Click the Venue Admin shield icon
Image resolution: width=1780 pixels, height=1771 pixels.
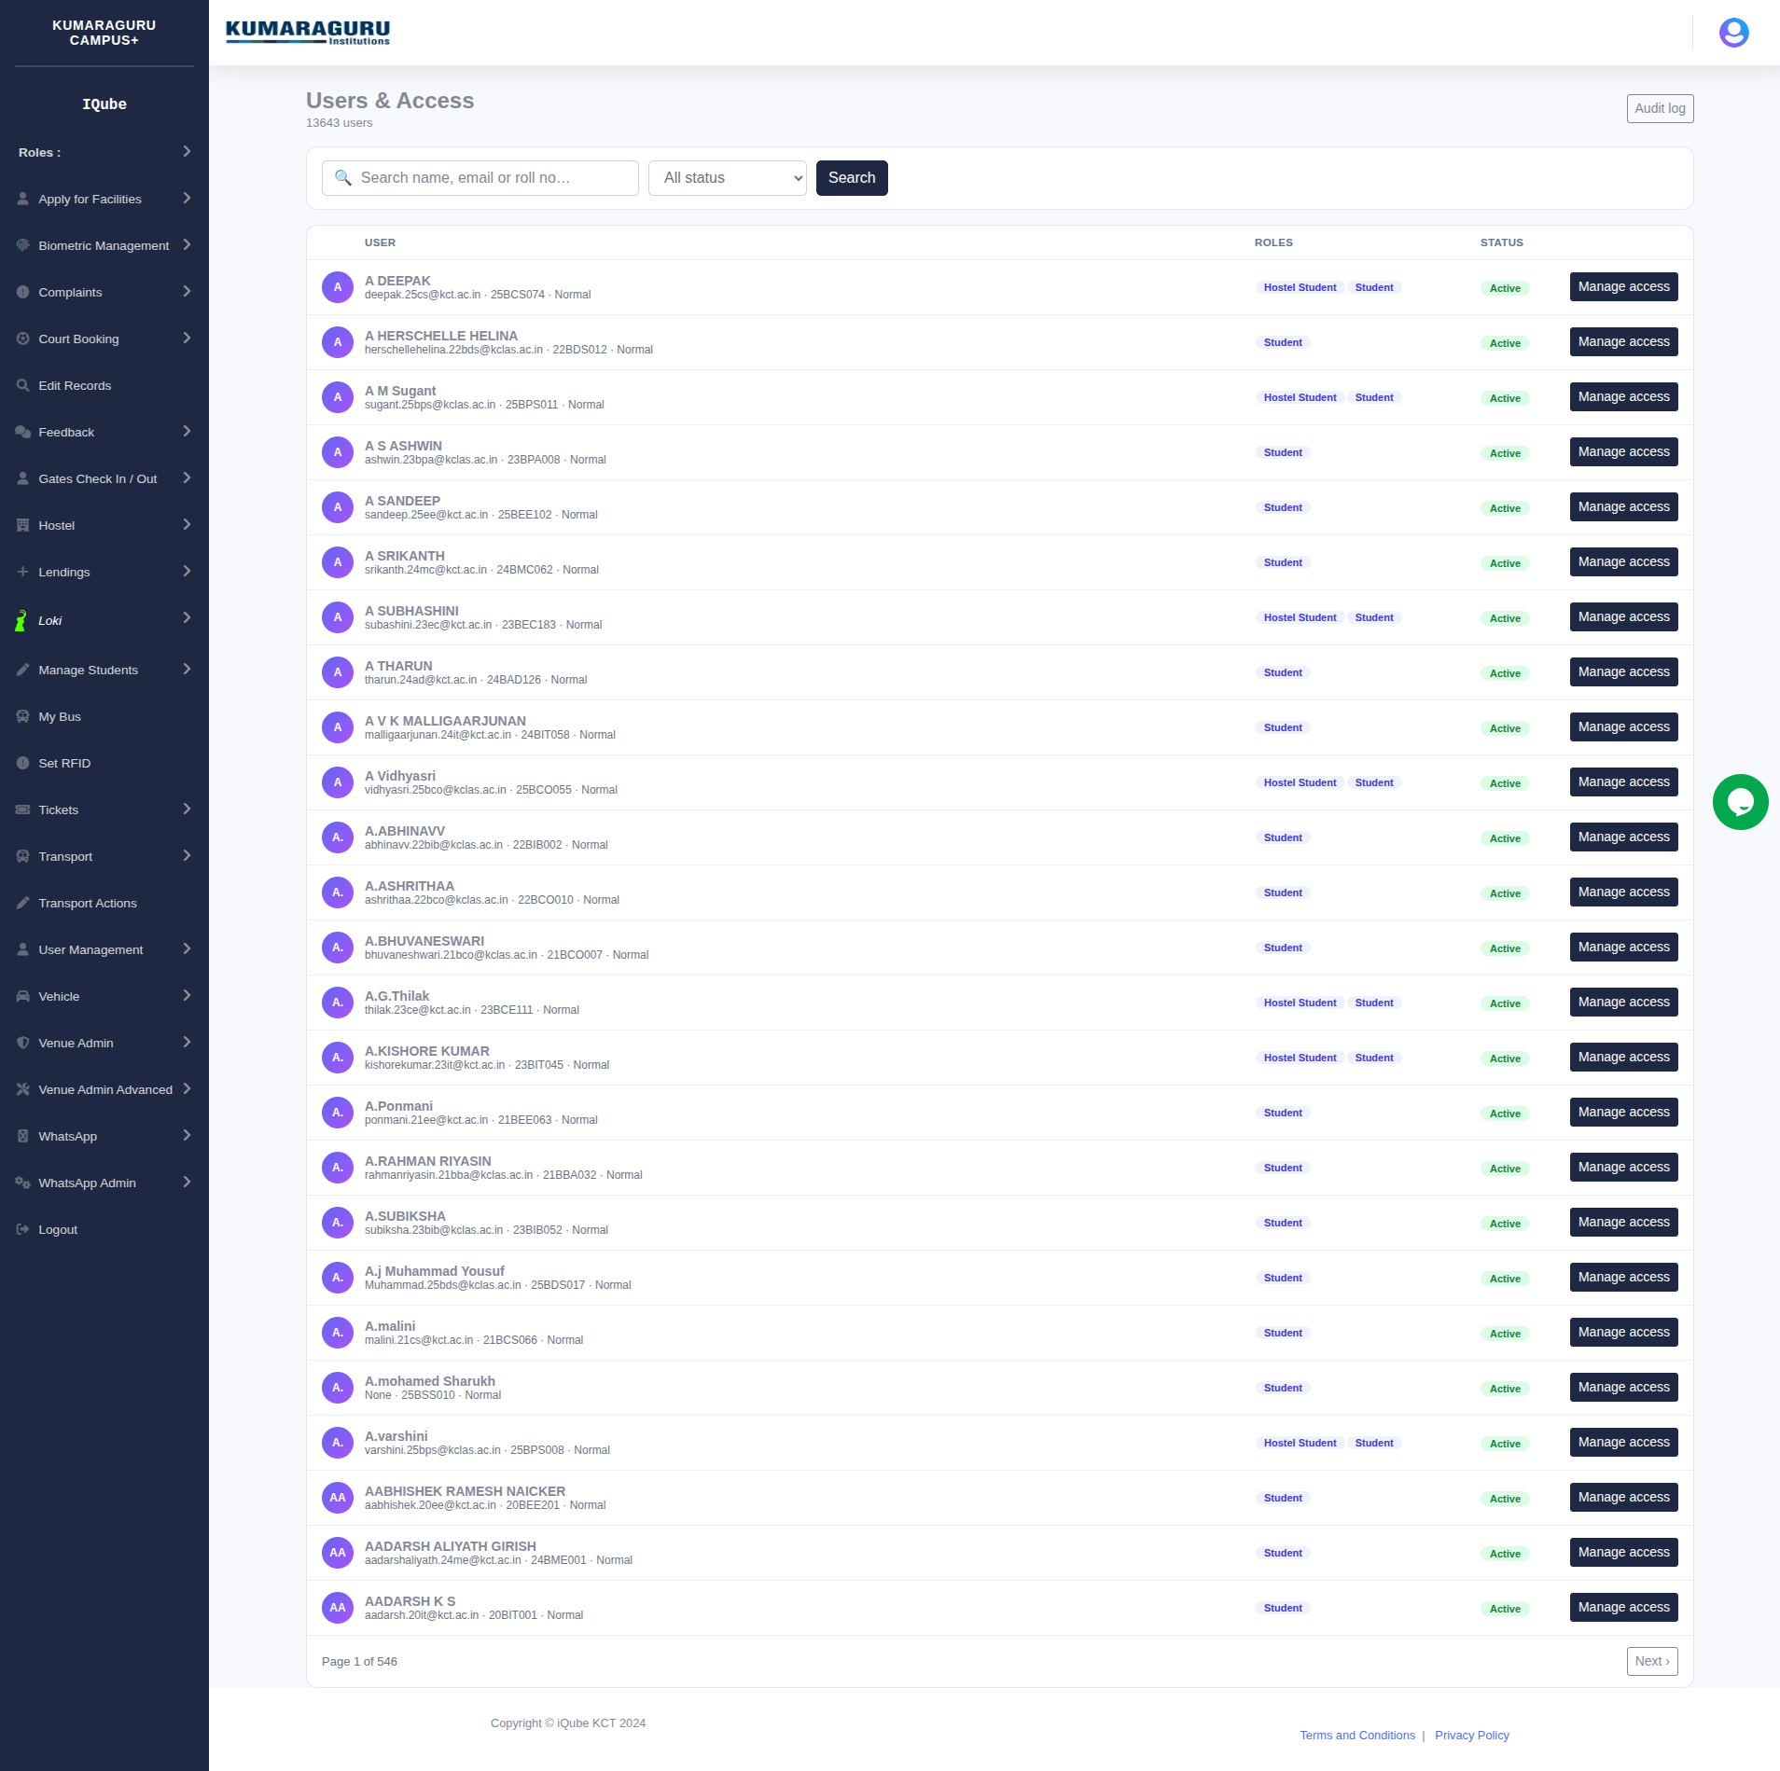tap(23, 1043)
